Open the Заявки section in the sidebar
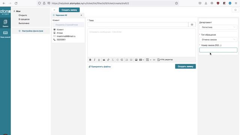The image size is (240, 135). click(x=5, y=23)
